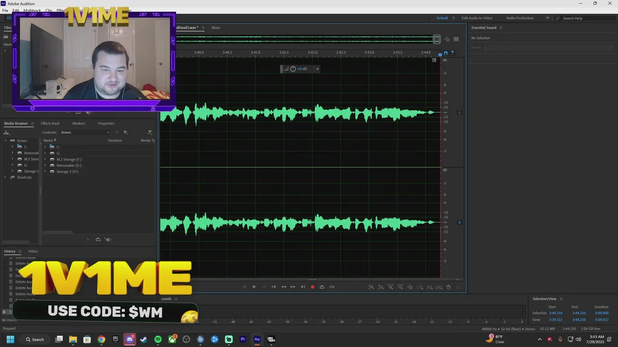Screen dimensions: 618x347
Task: Click Zoom Out Full icon
Action: coord(410,287)
